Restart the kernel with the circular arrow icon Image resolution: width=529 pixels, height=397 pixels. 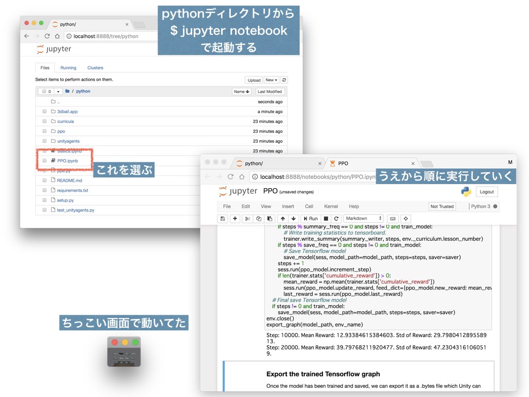coord(336,219)
